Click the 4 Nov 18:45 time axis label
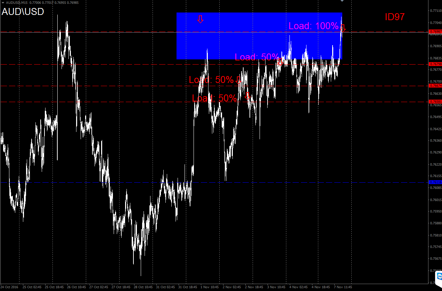Viewport: 442px width, 291px height. [321, 287]
